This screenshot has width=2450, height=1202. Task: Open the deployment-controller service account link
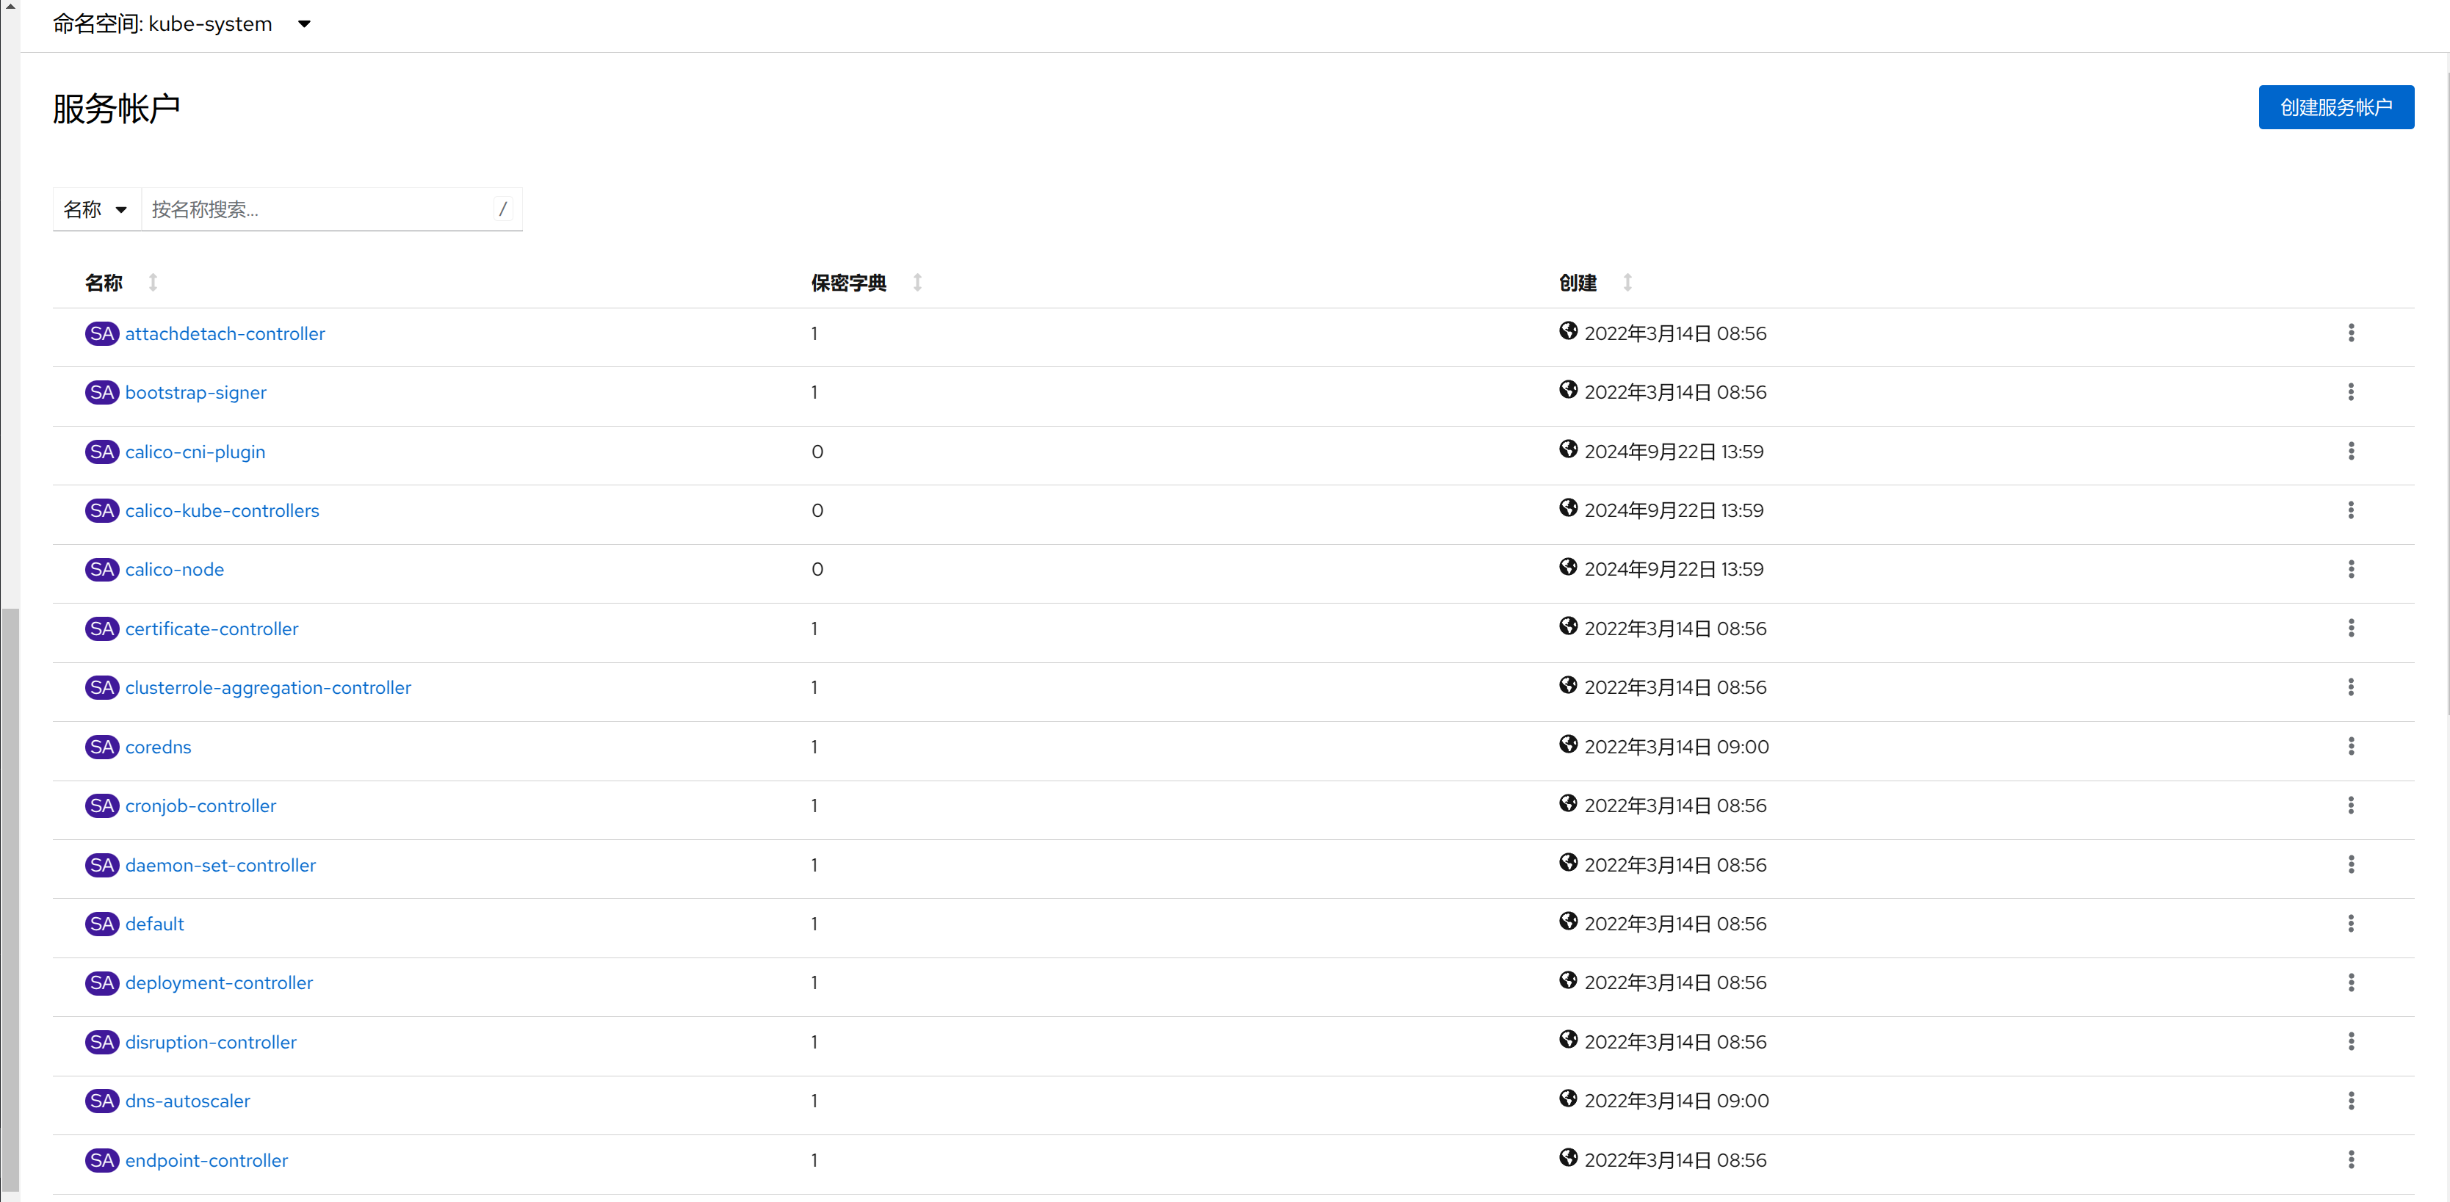tap(219, 982)
